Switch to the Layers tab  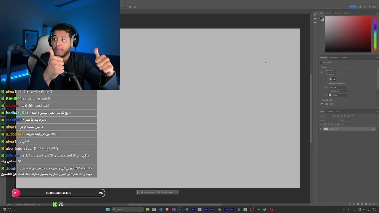pos(322,111)
